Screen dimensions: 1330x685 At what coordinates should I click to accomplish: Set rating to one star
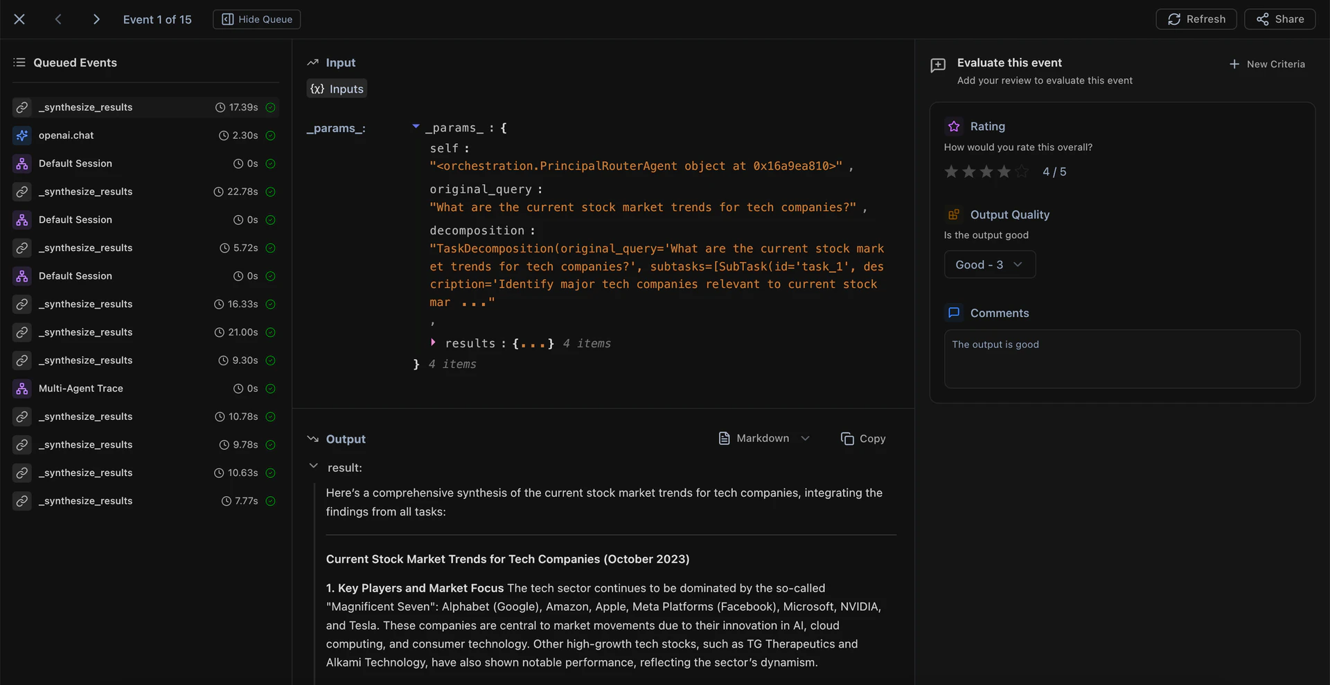click(951, 172)
